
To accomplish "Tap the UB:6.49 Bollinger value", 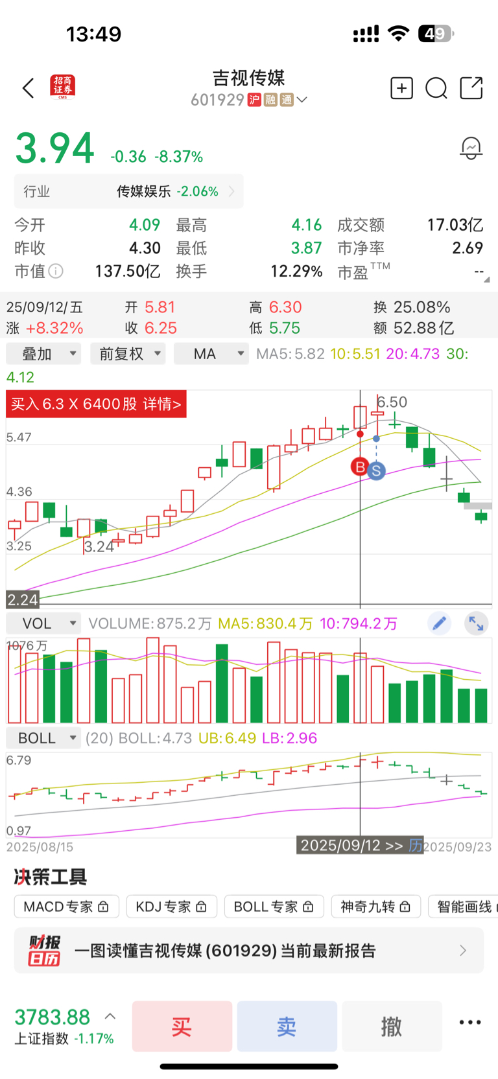I will pos(227,738).
